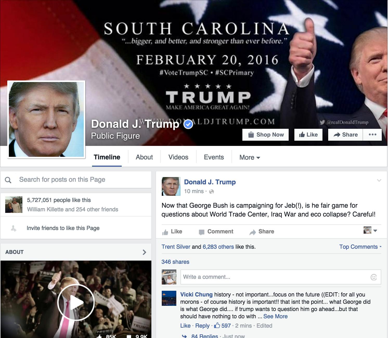The height and width of the screenshot is (338, 388).
Task: Click the blue verified badge beside Donald J. Trump
Action: 188,125
